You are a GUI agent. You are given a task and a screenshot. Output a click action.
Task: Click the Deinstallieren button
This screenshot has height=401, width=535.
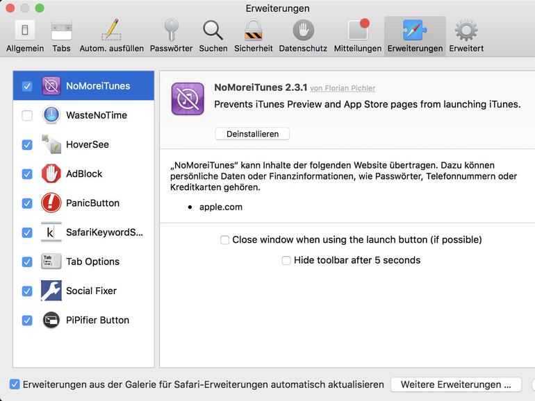coord(252,134)
